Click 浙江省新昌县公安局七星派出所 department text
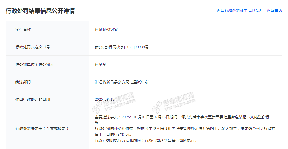Viewport: 288px width, 149px height. coord(122,82)
